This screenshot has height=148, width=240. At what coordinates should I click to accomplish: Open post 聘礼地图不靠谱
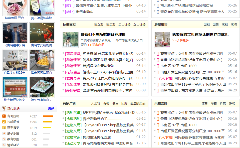[x=108, y=60]
